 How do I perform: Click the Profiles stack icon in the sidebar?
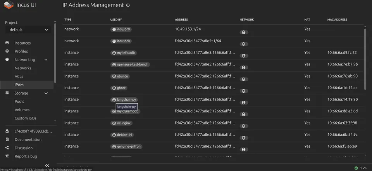(x=7, y=51)
